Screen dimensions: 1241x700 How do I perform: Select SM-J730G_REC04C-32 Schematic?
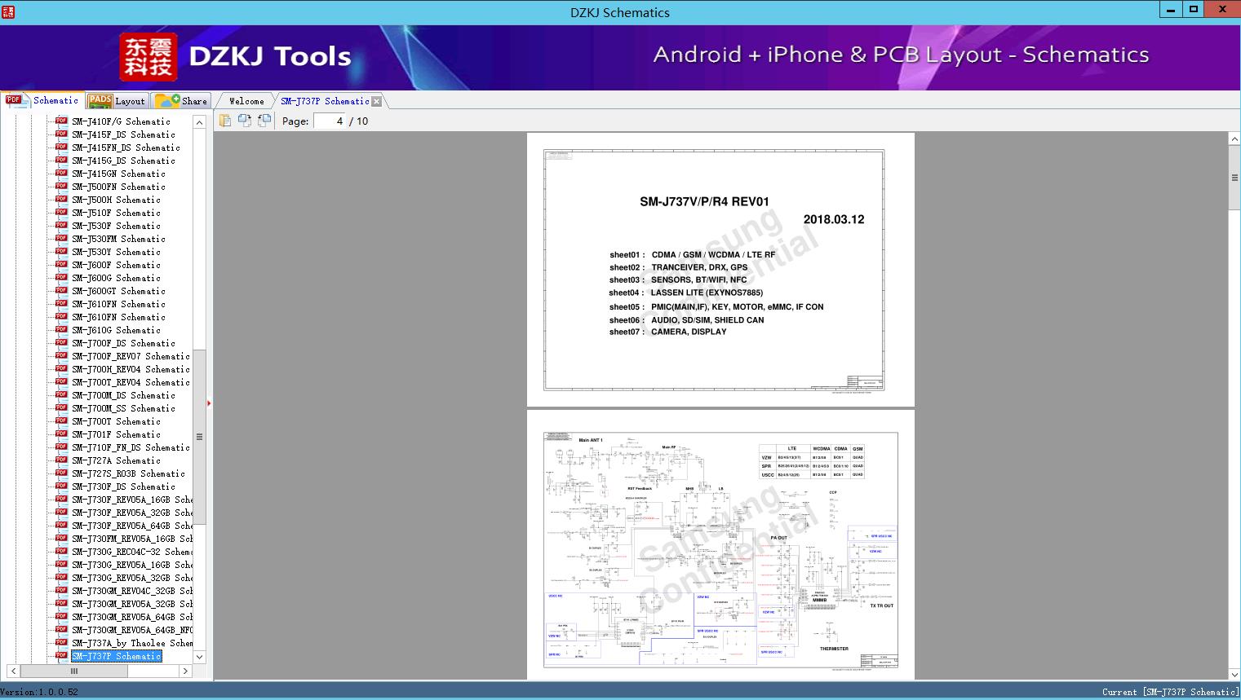(132, 552)
